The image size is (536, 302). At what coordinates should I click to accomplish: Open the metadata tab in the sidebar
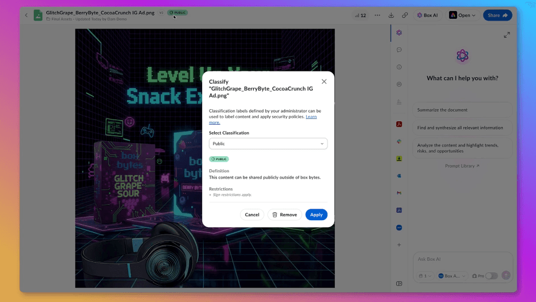point(399,84)
